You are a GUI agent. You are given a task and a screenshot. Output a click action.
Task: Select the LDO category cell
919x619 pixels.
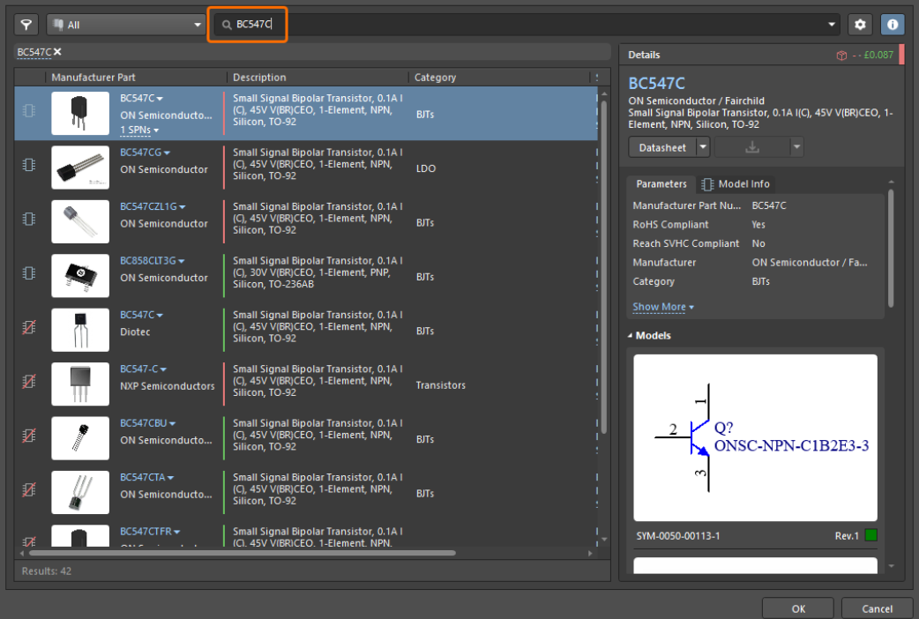pos(425,168)
